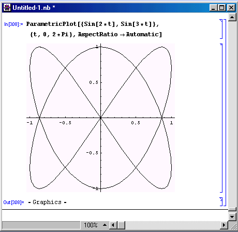This screenshot has height=232, width=238.
Task: Click the {t, 0, 2*Pi} range text
Action: (51, 34)
